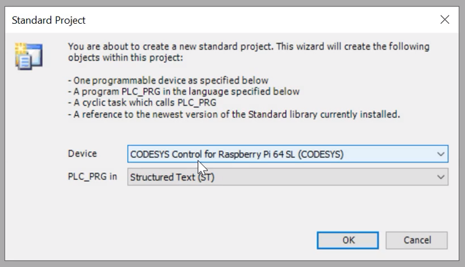Click the standard project wizard icon
Screen dimensions: 465x267
click(29, 56)
